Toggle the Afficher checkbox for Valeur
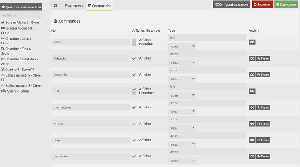This screenshot has height=167, width=300. [134, 40]
